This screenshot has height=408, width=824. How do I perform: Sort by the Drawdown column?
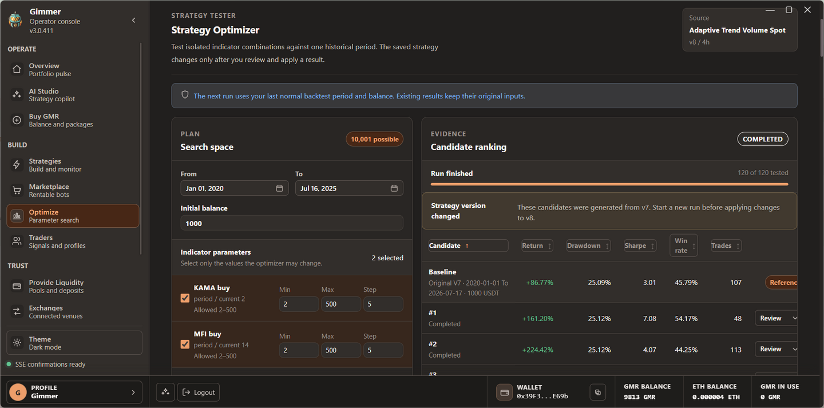pos(588,245)
